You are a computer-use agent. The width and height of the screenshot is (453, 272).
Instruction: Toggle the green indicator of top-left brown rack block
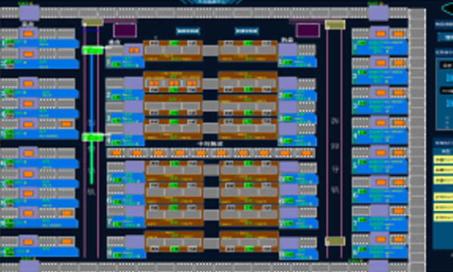point(174,43)
